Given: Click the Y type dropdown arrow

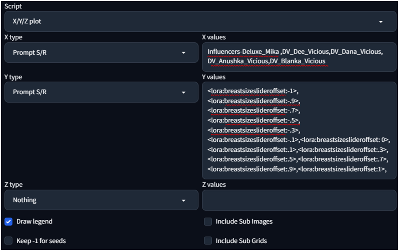Looking at the screenshot, I should coord(184,92).
